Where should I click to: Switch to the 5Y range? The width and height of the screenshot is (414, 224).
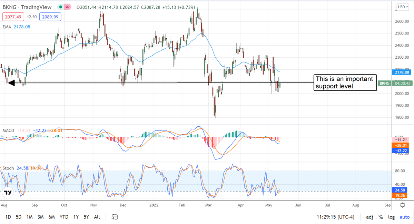86,217
